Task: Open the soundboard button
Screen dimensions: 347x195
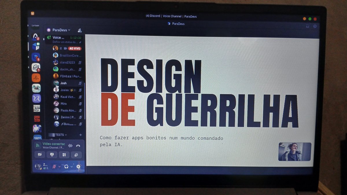Action: click(x=76, y=155)
